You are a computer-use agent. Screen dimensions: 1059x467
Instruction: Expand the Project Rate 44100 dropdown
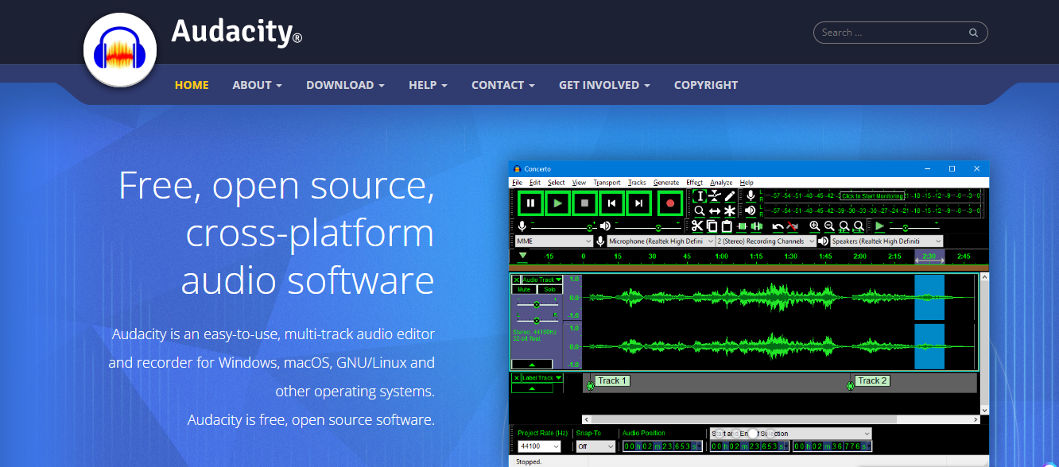tap(540, 447)
